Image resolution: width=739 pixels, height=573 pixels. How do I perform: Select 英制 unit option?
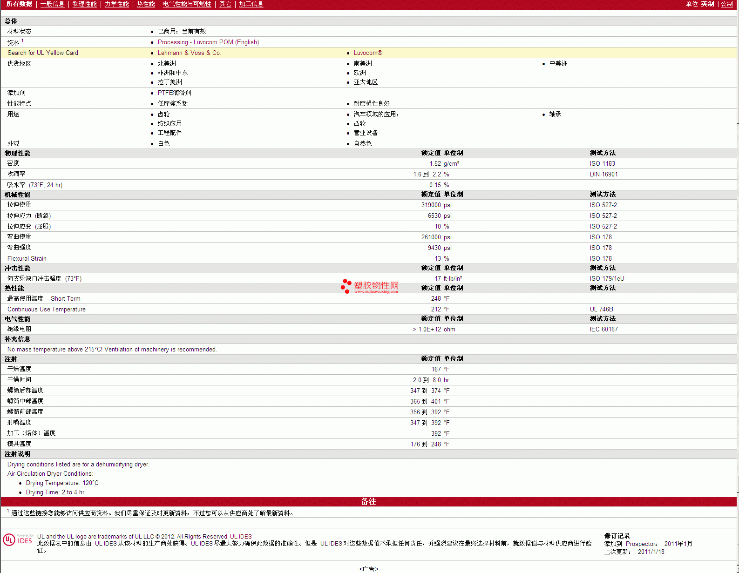[x=707, y=4]
